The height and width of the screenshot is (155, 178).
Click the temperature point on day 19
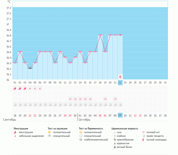coord(105,51)
